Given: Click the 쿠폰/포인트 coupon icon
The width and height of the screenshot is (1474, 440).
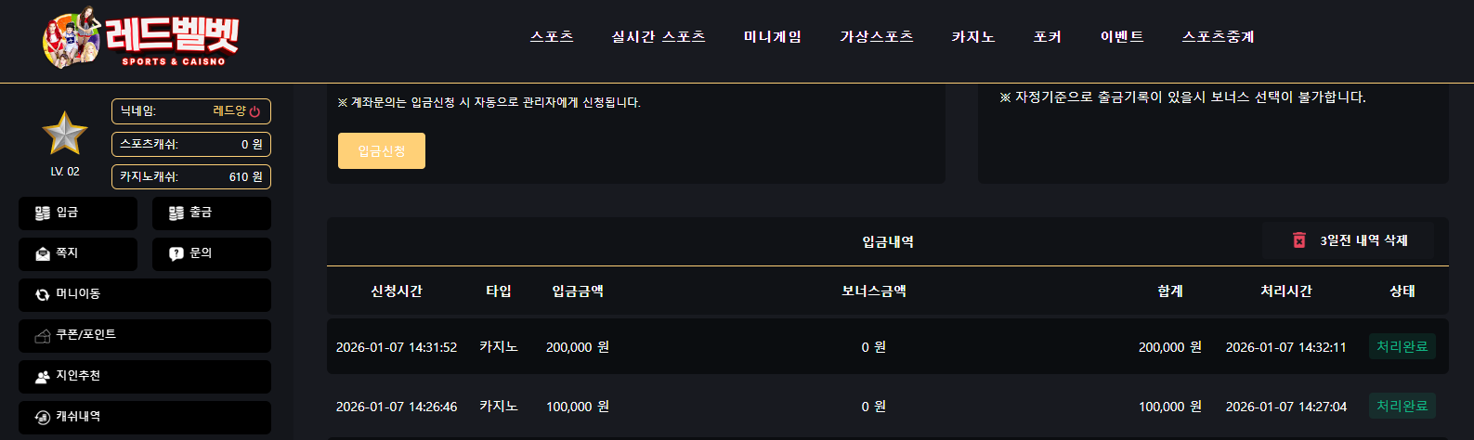Looking at the screenshot, I should tap(43, 336).
